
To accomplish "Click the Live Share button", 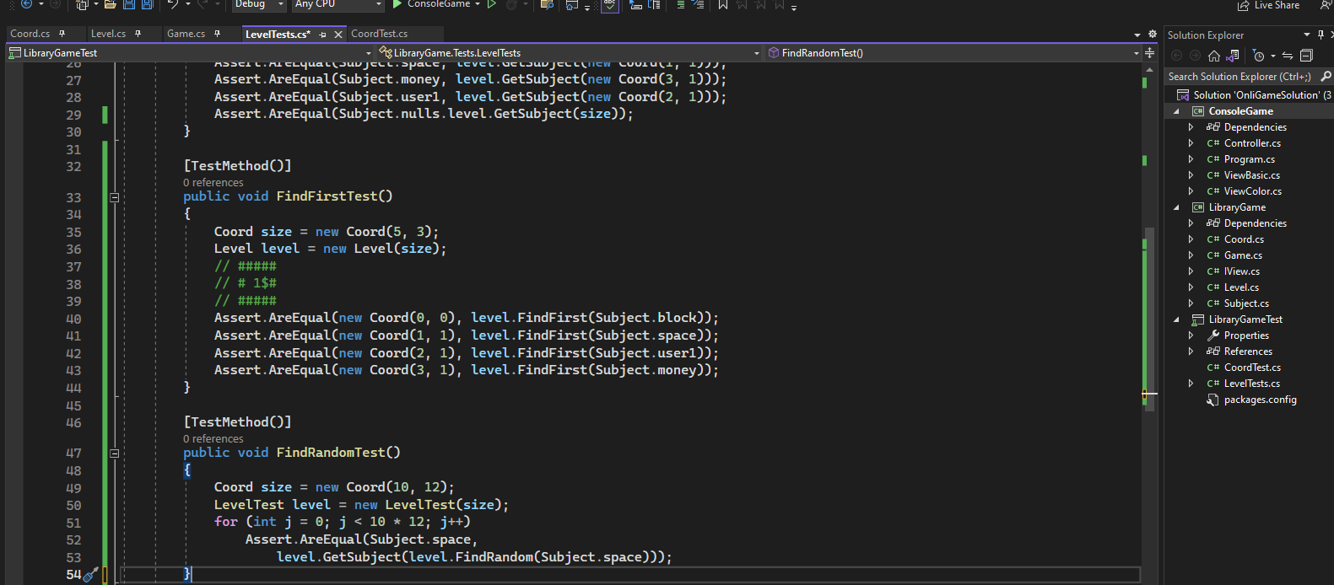I will coord(1268,5).
